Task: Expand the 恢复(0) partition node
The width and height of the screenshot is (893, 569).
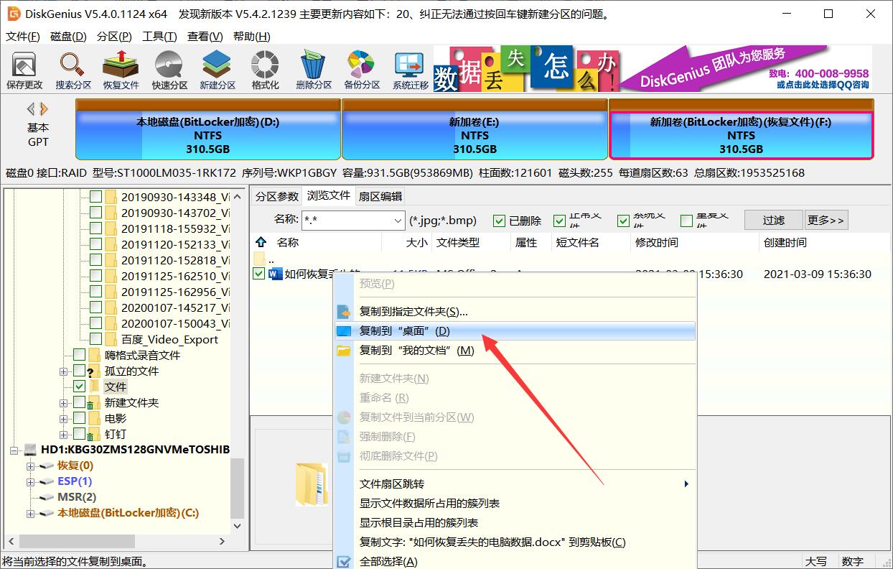Action: 30,466
